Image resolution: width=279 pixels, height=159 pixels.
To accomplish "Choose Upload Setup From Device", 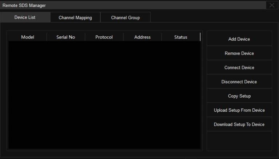I will [239, 110].
